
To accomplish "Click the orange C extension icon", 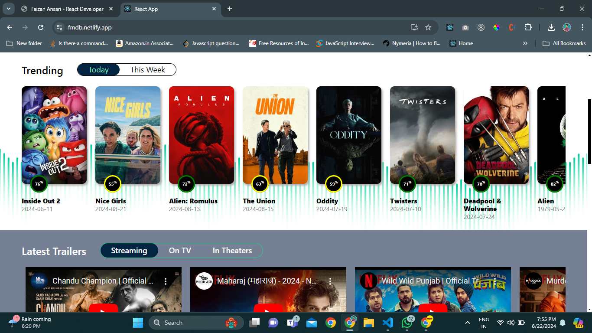I will pos(511,27).
